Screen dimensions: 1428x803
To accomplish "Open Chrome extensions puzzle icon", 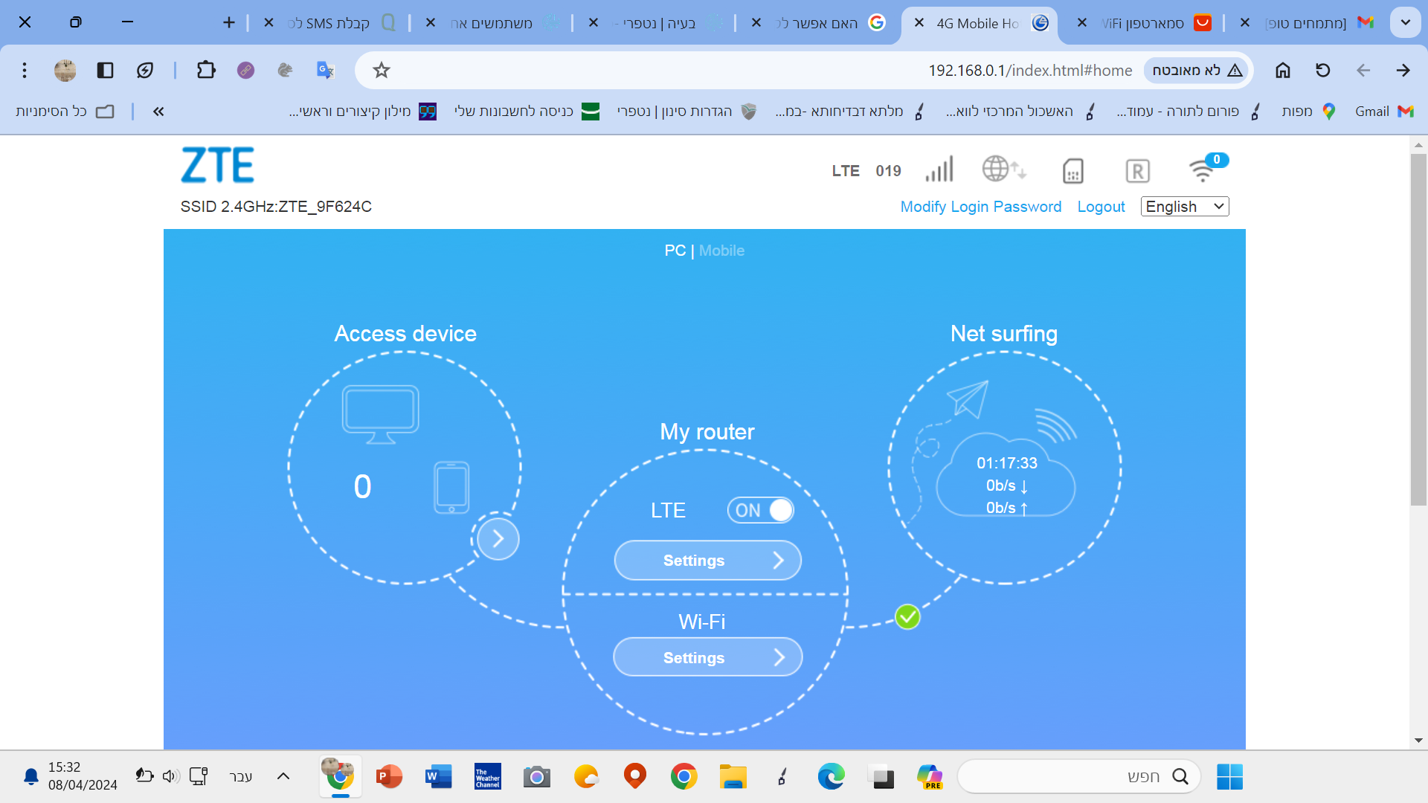I will click(206, 70).
